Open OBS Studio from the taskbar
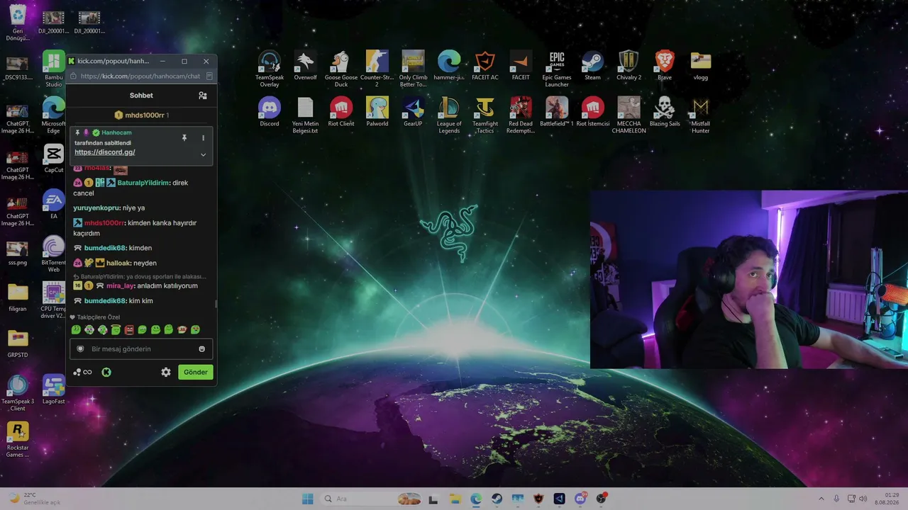The height and width of the screenshot is (510, 908). pos(601,499)
